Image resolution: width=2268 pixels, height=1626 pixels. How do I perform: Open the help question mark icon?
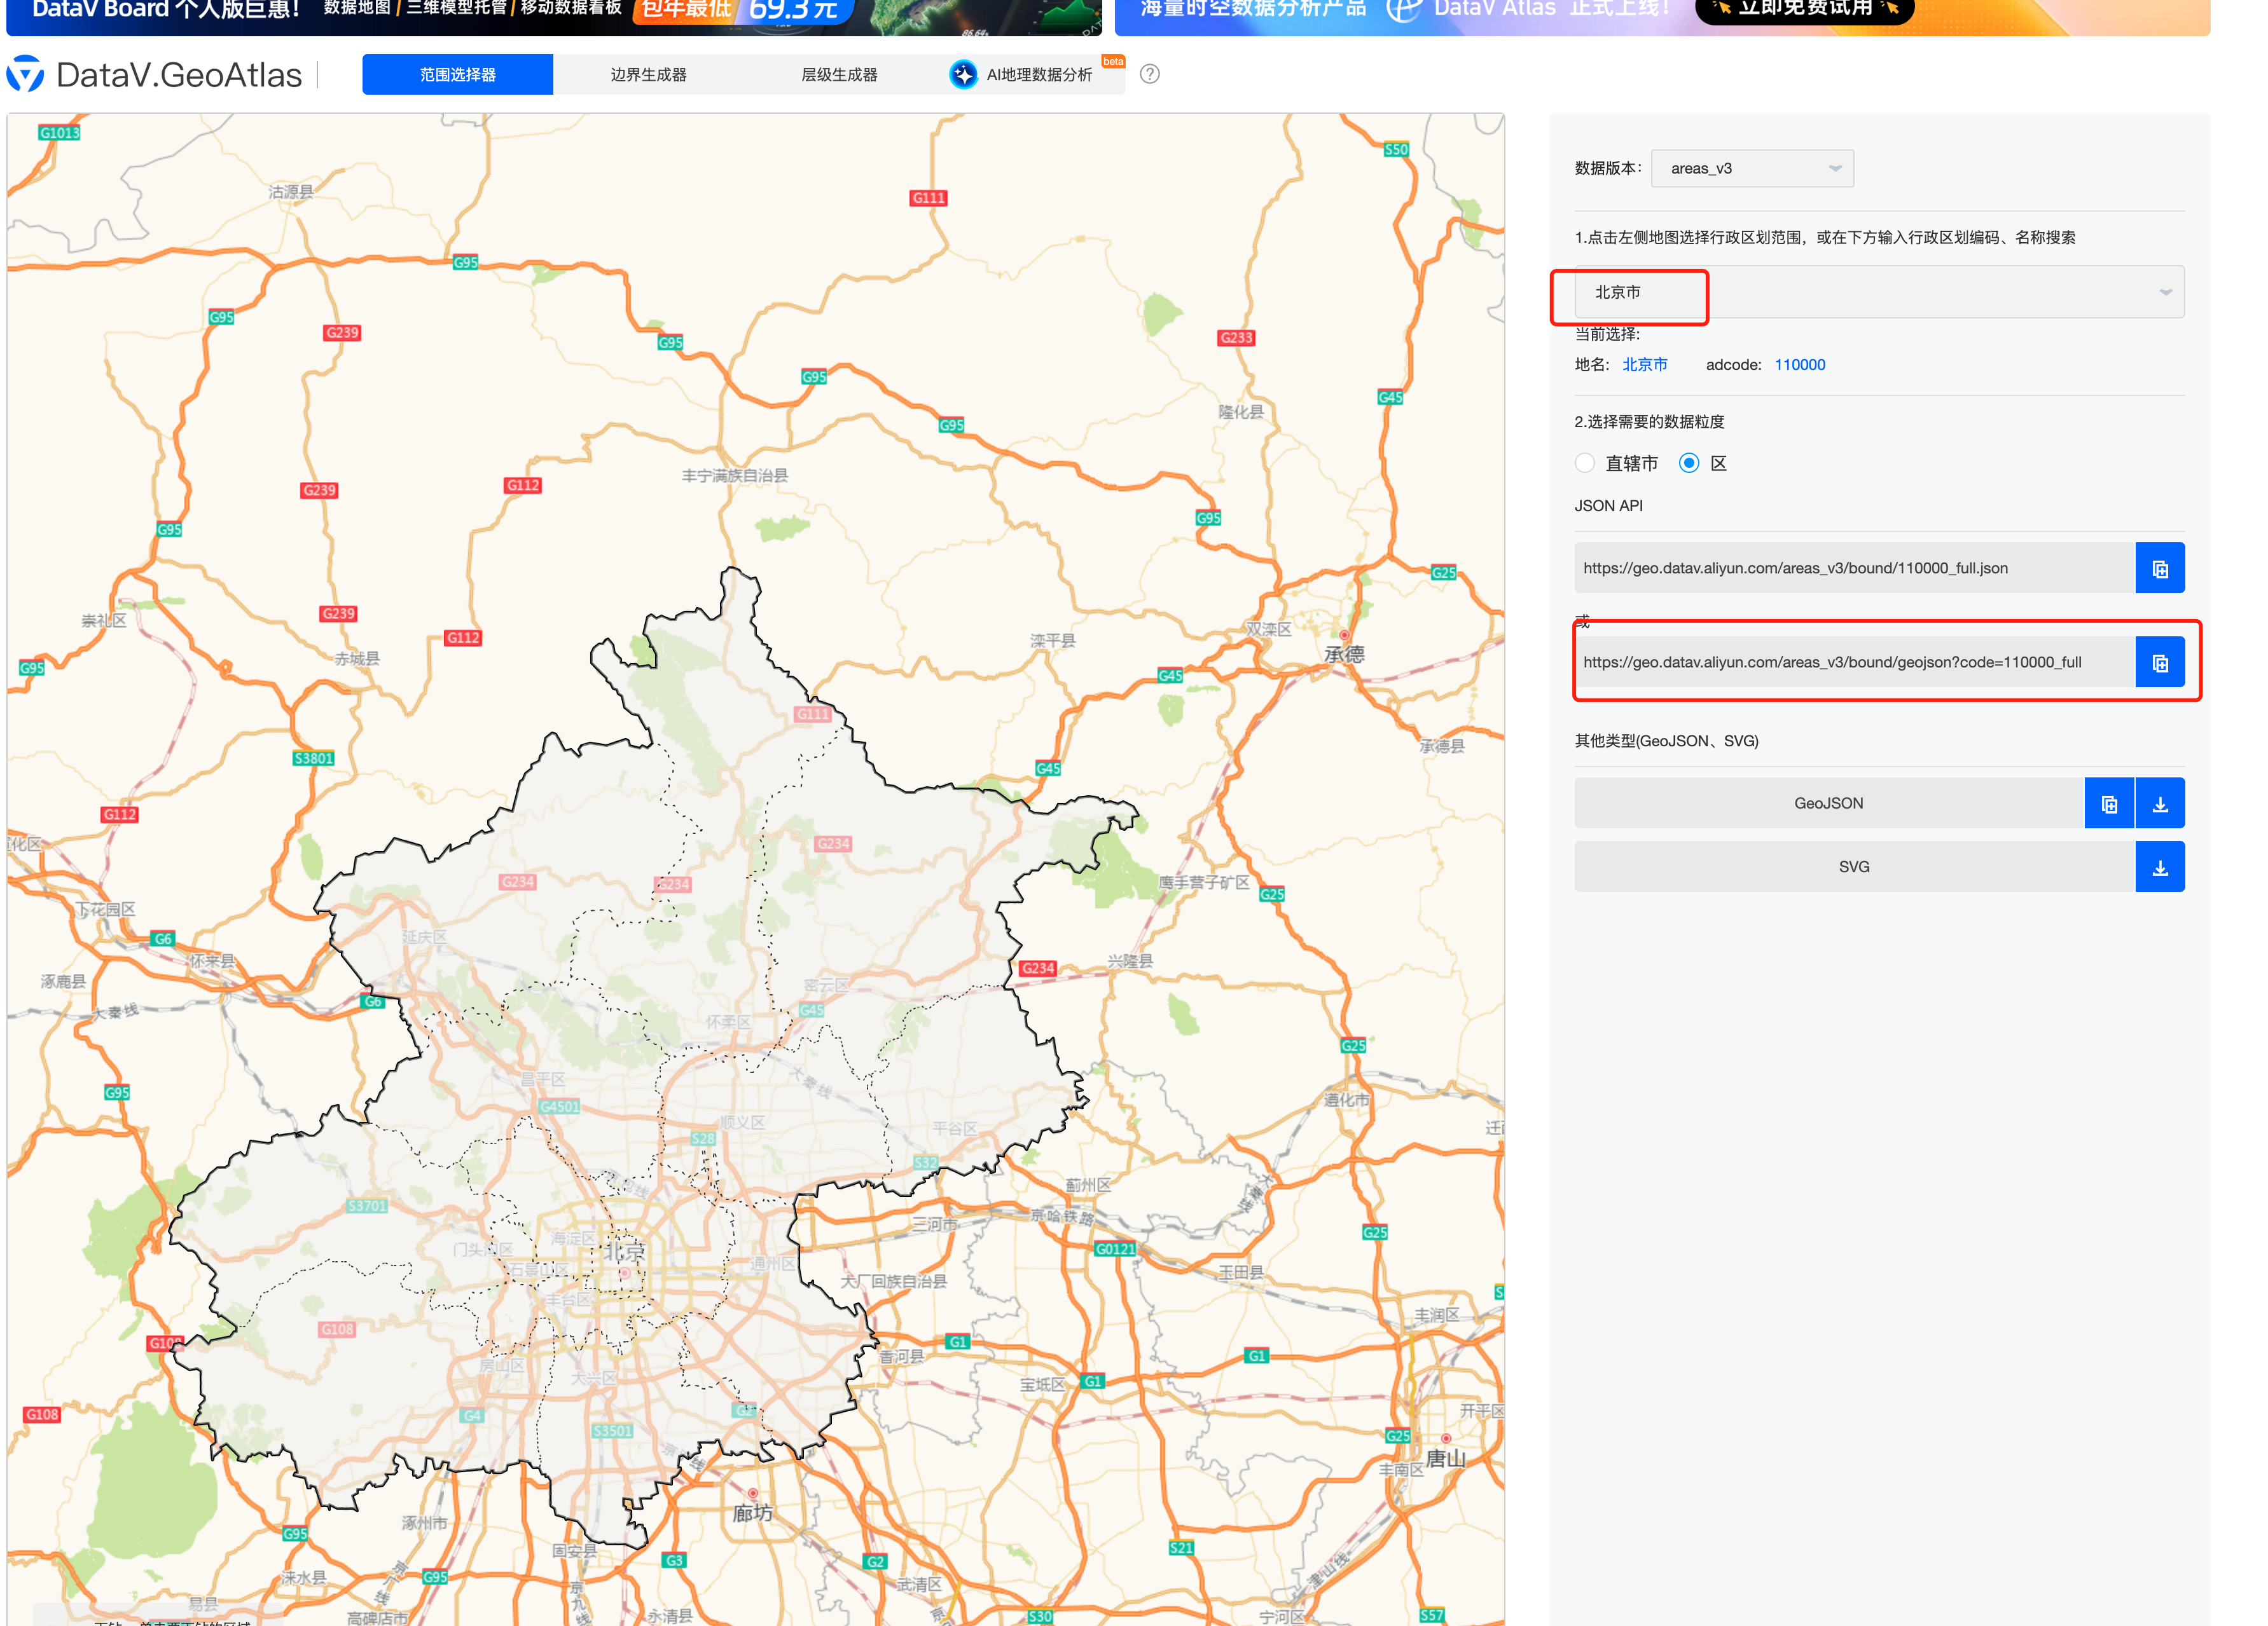pyautogui.click(x=1150, y=74)
